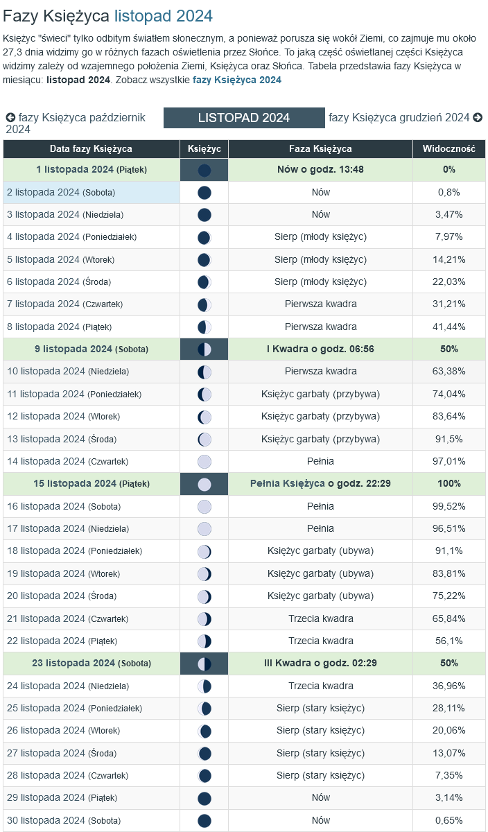
Task: Click the Widoczność column header
Action: [448, 149]
